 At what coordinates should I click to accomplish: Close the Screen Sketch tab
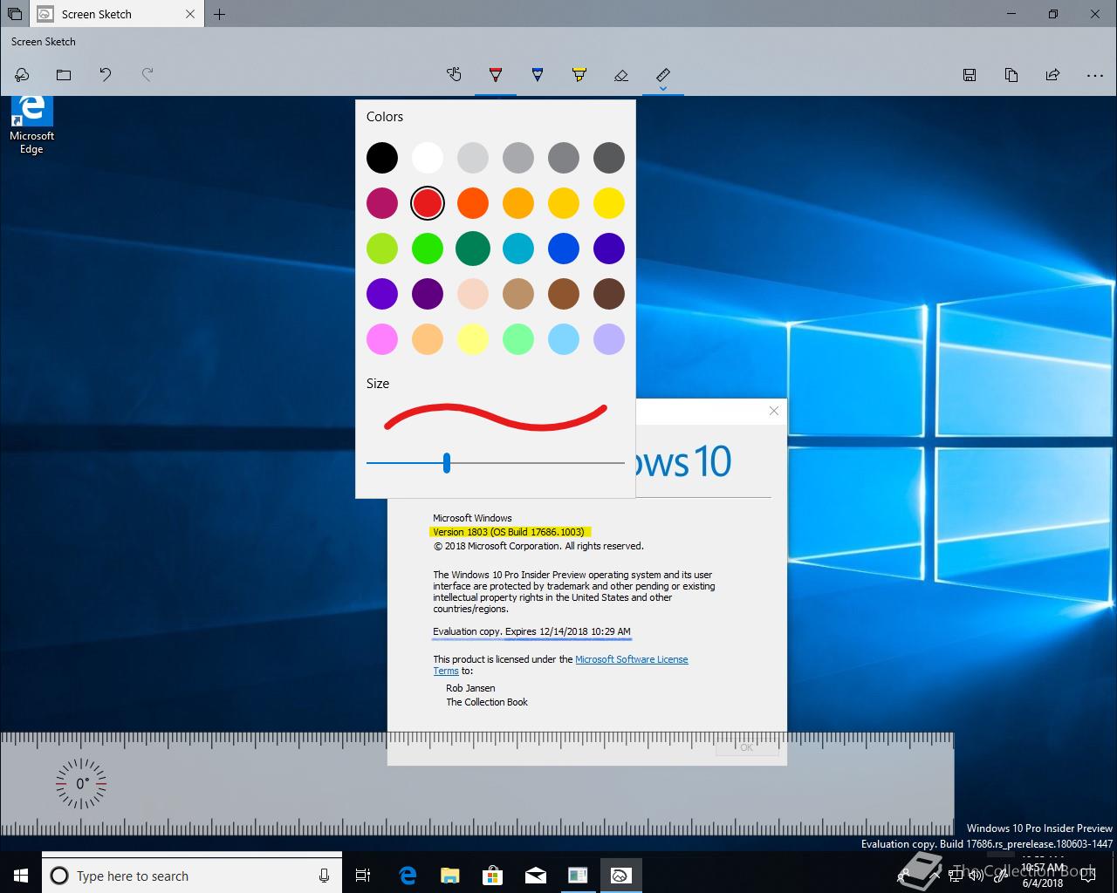[x=191, y=14]
